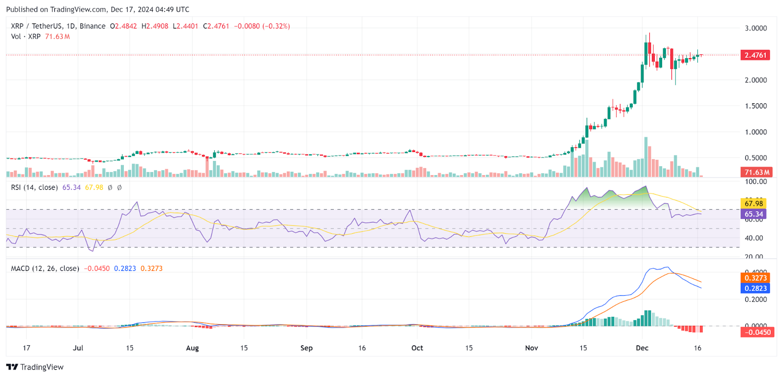
Task: Click the TradingView logo at the bottom
Action: [35, 367]
